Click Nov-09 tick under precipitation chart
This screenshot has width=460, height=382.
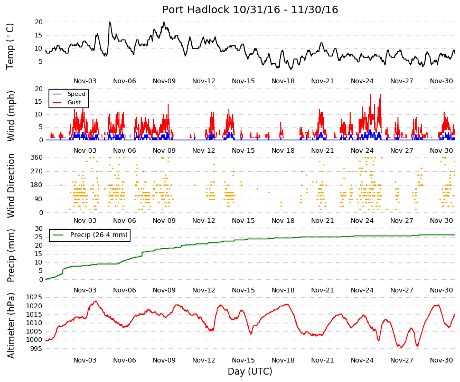pos(164,290)
